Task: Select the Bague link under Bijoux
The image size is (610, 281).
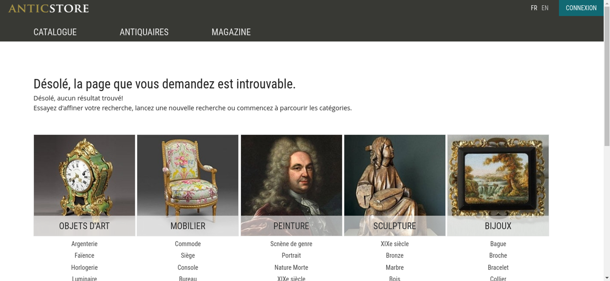Action: [x=498, y=244]
